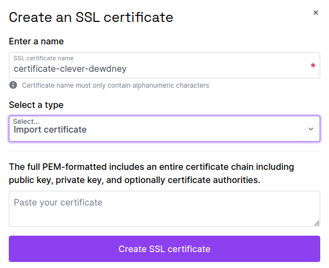Click the PEM-formatted certificate chain description
The width and height of the screenshot is (329, 268).
click(x=151, y=173)
